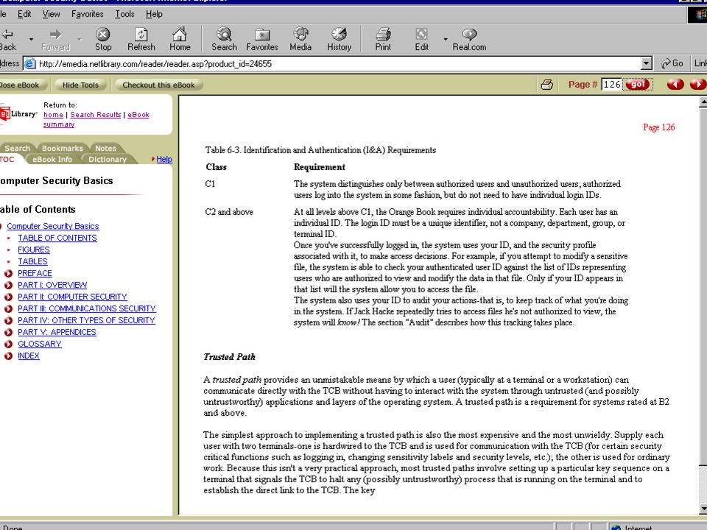This screenshot has width=707, height=530.
Task: Open the Tools menu
Action: 124,14
